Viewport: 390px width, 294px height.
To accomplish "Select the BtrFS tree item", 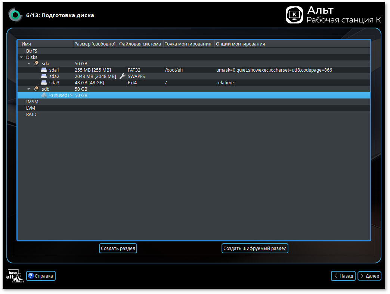I will (31, 51).
